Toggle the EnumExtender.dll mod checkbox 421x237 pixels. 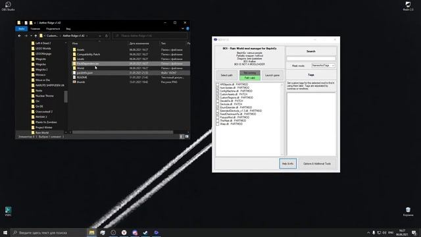(x=218, y=107)
